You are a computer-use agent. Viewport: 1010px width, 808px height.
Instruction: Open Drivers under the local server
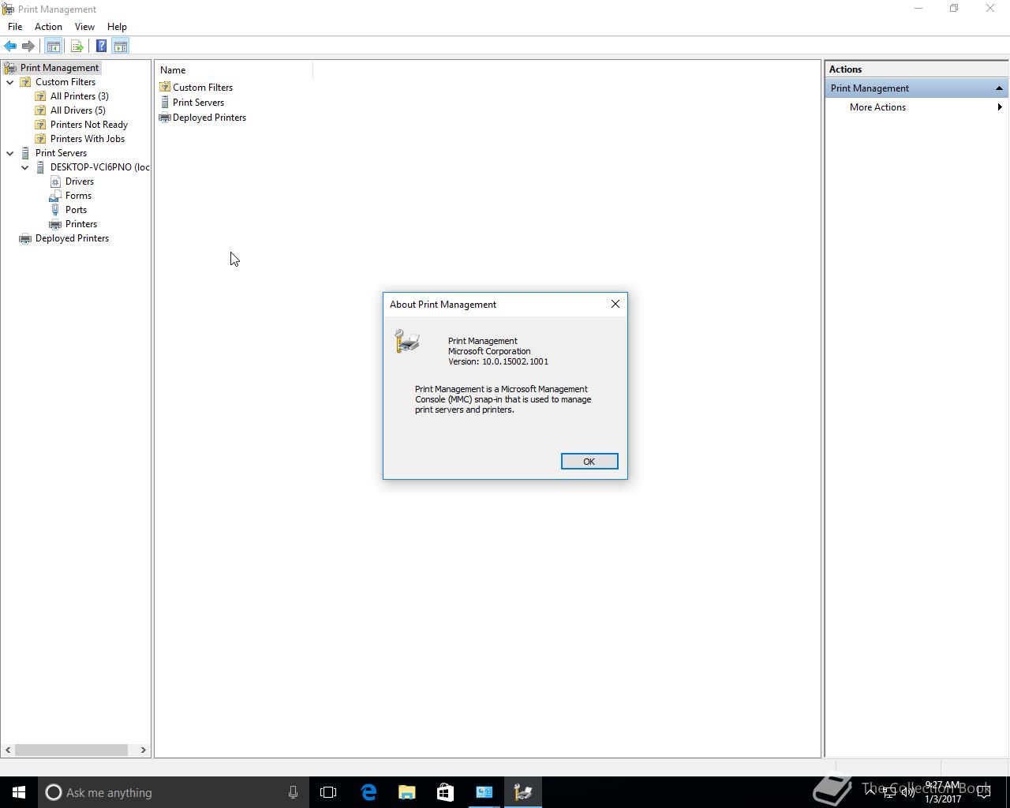pos(79,181)
